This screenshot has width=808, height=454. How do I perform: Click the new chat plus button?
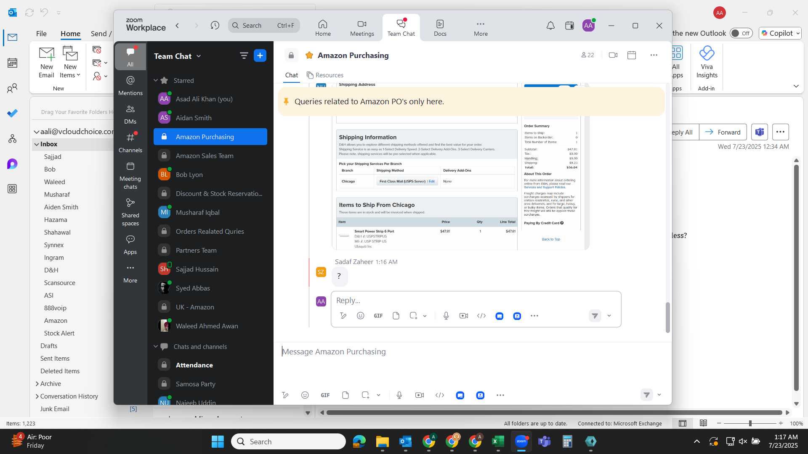pyautogui.click(x=260, y=55)
